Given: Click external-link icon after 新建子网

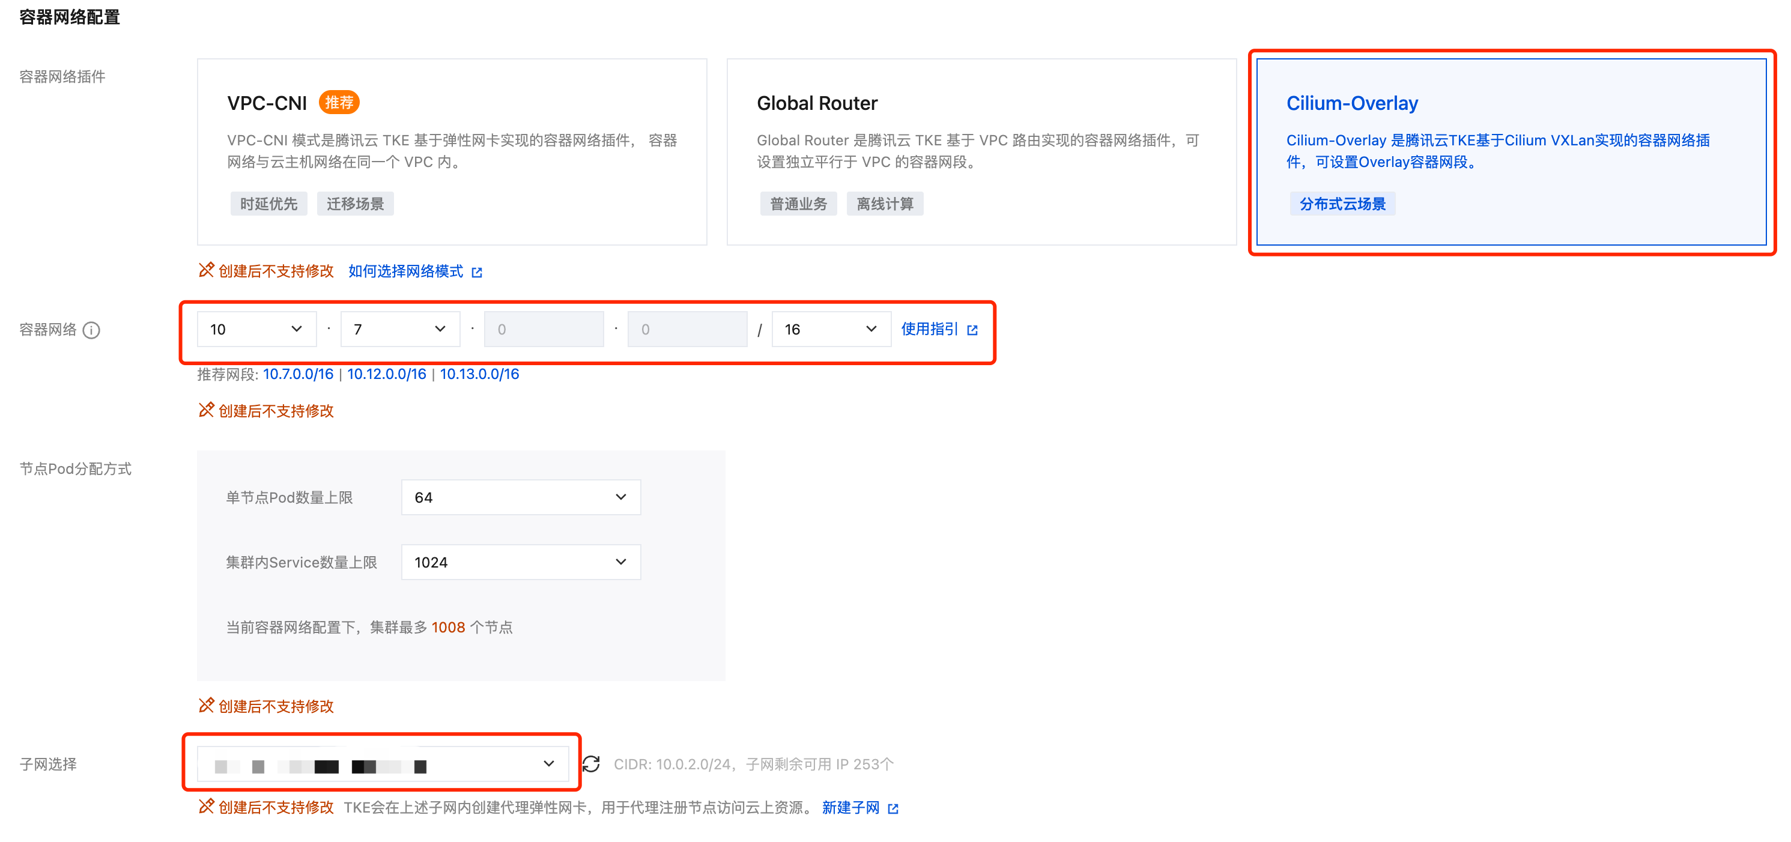Looking at the screenshot, I should [894, 808].
